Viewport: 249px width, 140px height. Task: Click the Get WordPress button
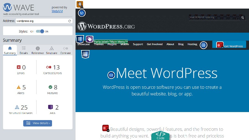tap(229, 45)
